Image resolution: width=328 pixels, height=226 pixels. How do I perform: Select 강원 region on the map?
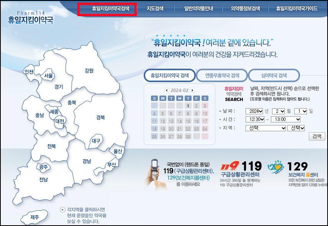(x=89, y=71)
